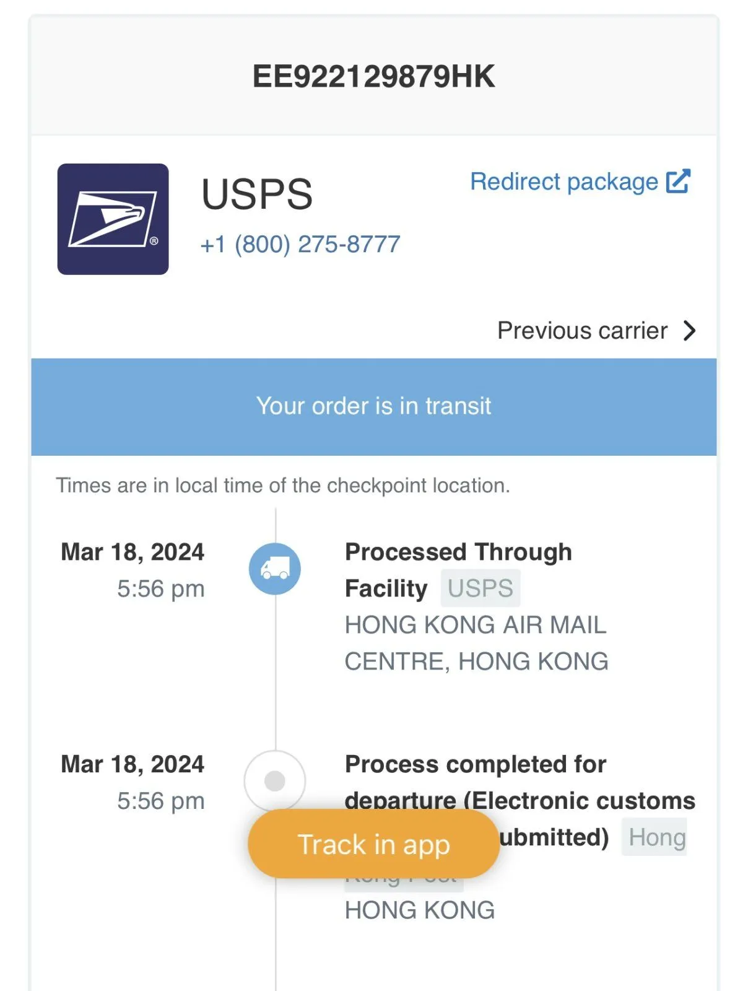Click the second checkpoint 5:56 pm time

click(x=161, y=801)
